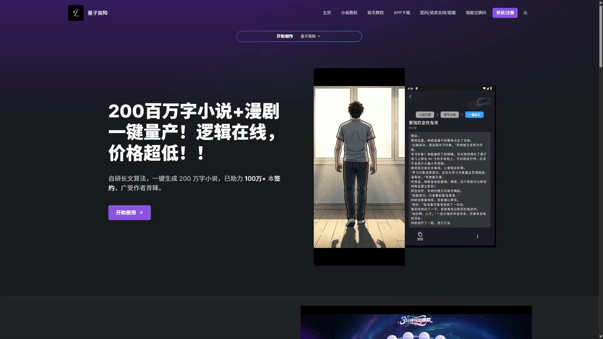Click the arrow in 量子探险 banner link

pyautogui.click(x=318, y=36)
